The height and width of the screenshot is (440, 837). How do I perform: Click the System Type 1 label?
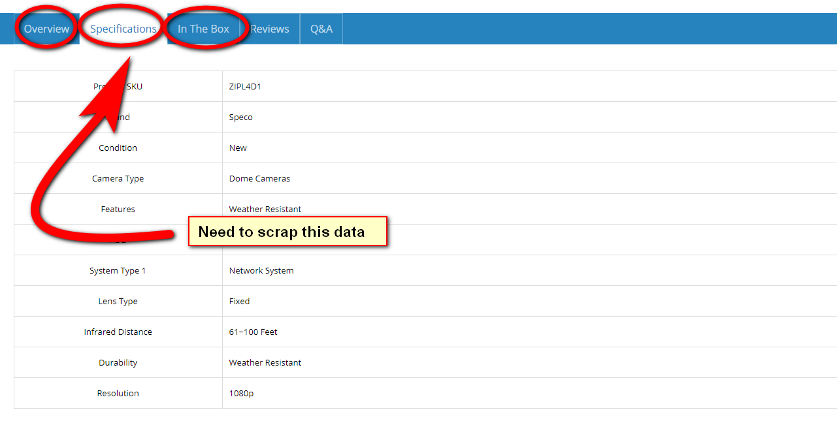118,271
